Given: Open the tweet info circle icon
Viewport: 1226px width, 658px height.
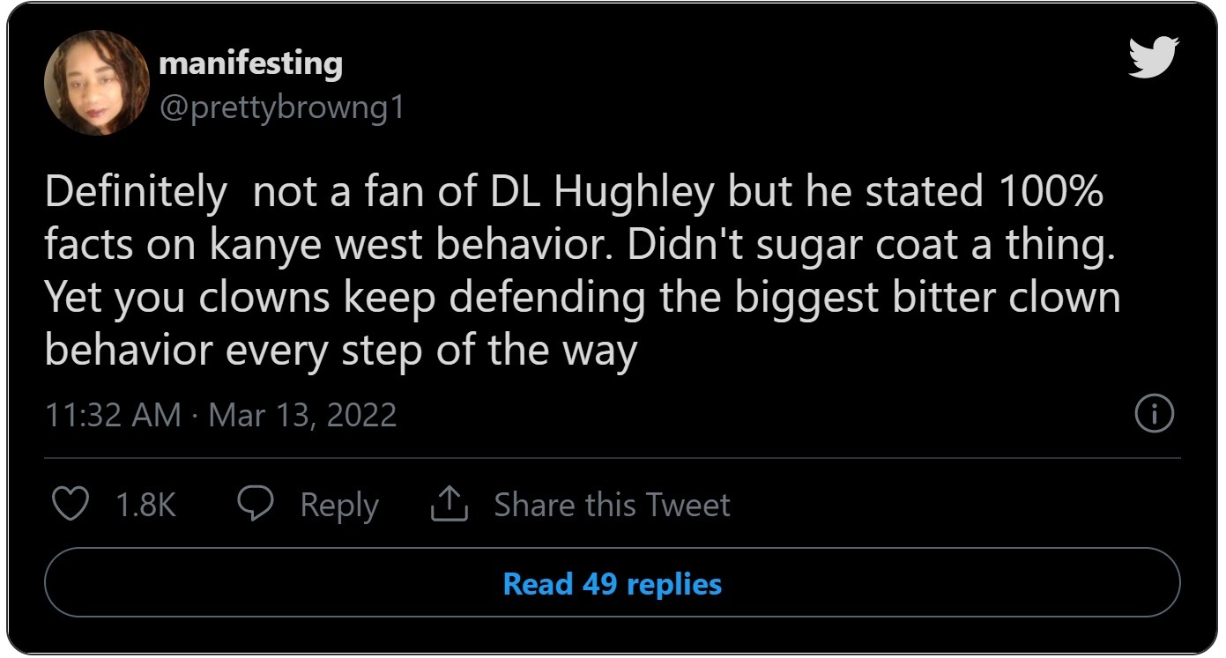Looking at the screenshot, I should pos(1154,414).
